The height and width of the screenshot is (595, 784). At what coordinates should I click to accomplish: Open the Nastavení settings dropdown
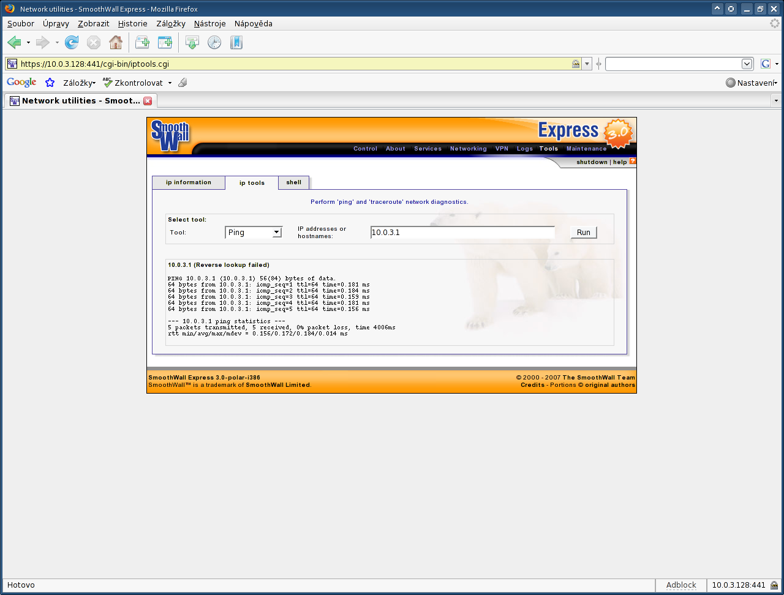coord(752,83)
